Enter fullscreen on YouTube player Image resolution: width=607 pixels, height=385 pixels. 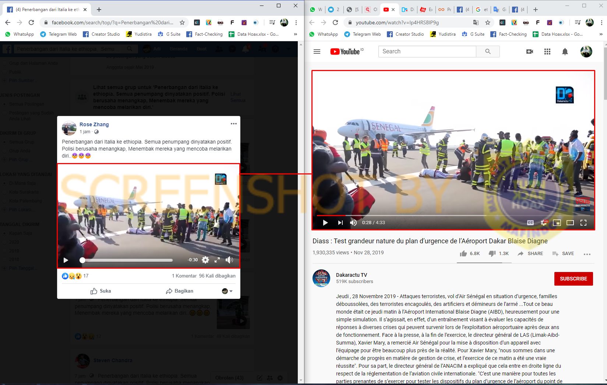point(583,223)
